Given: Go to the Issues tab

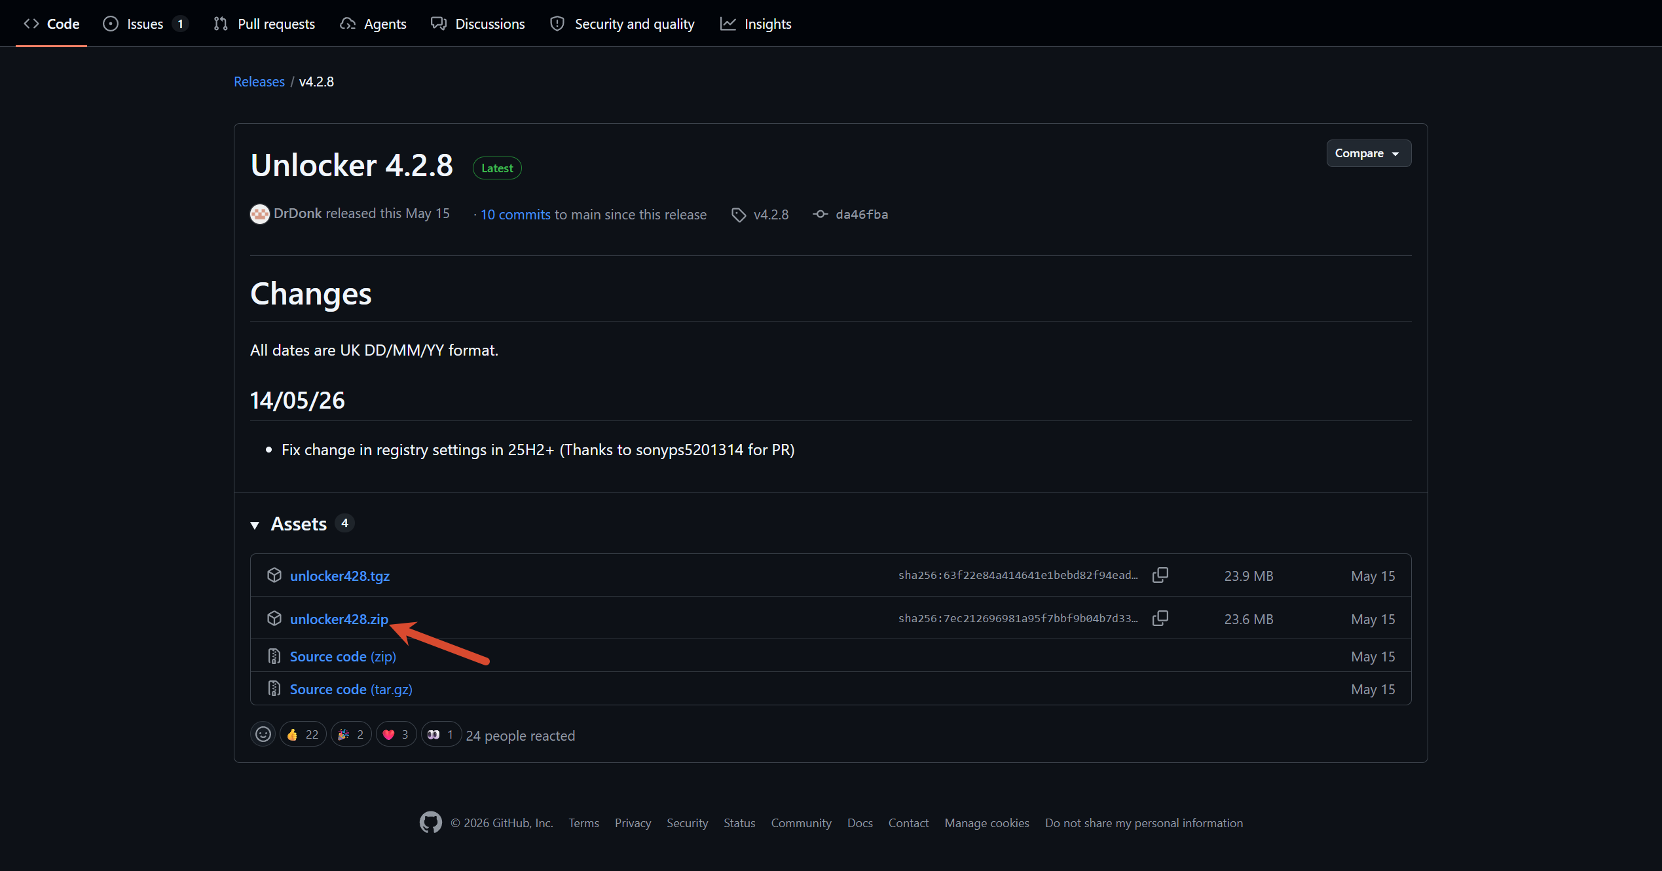Looking at the screenshot, I should [145, 24].
